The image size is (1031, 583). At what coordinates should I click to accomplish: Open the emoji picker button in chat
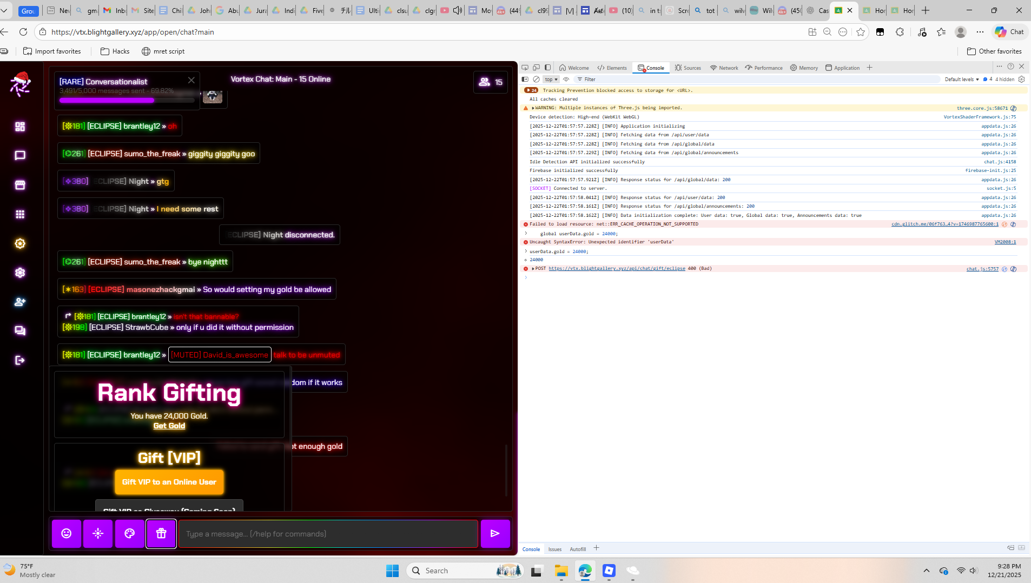pos(67,534)
